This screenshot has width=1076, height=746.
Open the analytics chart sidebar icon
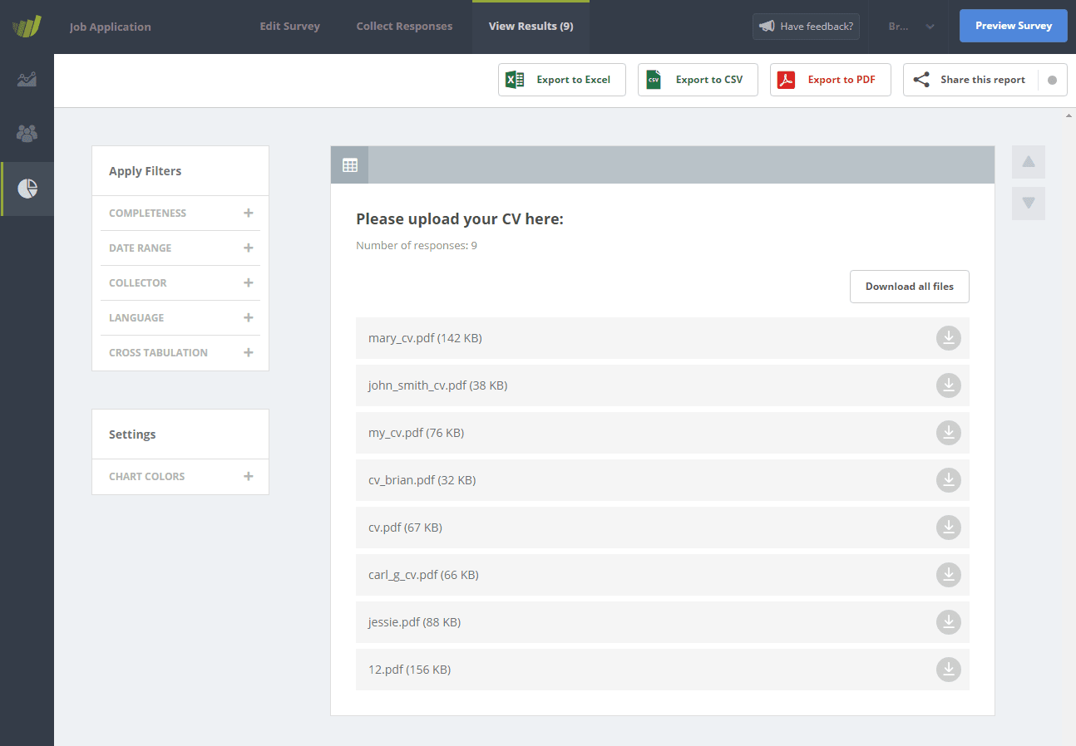click(27, 80)
